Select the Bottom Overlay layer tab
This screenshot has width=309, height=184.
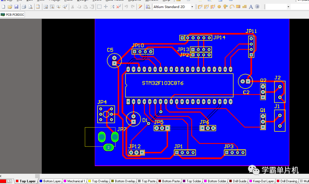(123, 181)
